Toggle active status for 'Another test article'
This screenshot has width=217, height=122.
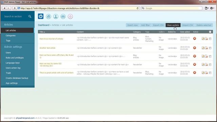[x=195, y=48]
